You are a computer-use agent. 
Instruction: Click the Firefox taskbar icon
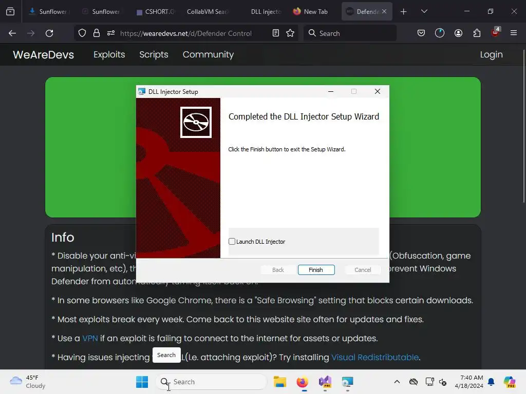[302, 382]
